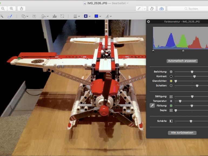Select the Sketch drawing tool
The width and height of the screenshot is (208, 156).
(10, 16)
